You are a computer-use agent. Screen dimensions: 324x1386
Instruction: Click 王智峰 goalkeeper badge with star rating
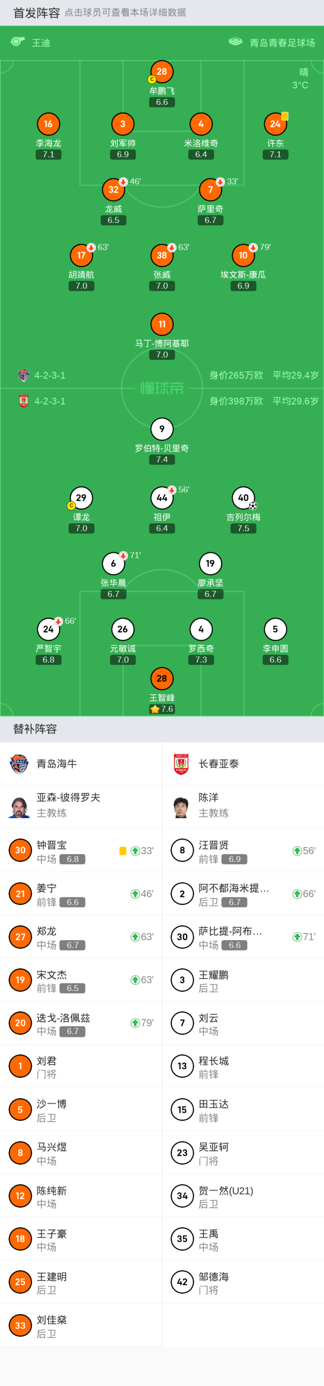click(x=162, y=678)
